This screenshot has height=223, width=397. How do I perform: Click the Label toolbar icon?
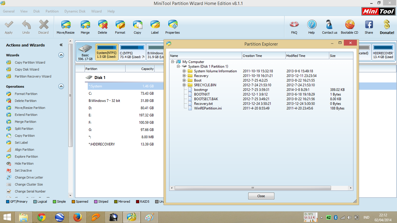(x=155, y=25)
